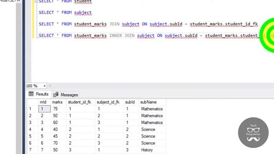
Task: Select the marks column header
Action: click(58, 102)
